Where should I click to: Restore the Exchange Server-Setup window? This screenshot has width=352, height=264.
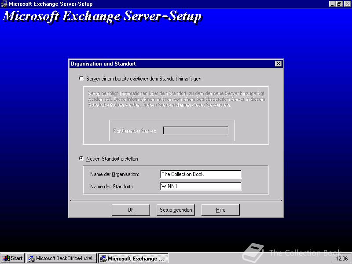click(x=339, y=4)
